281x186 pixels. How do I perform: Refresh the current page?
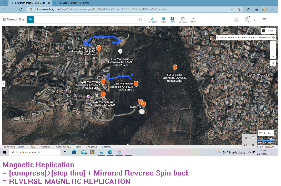21,9
